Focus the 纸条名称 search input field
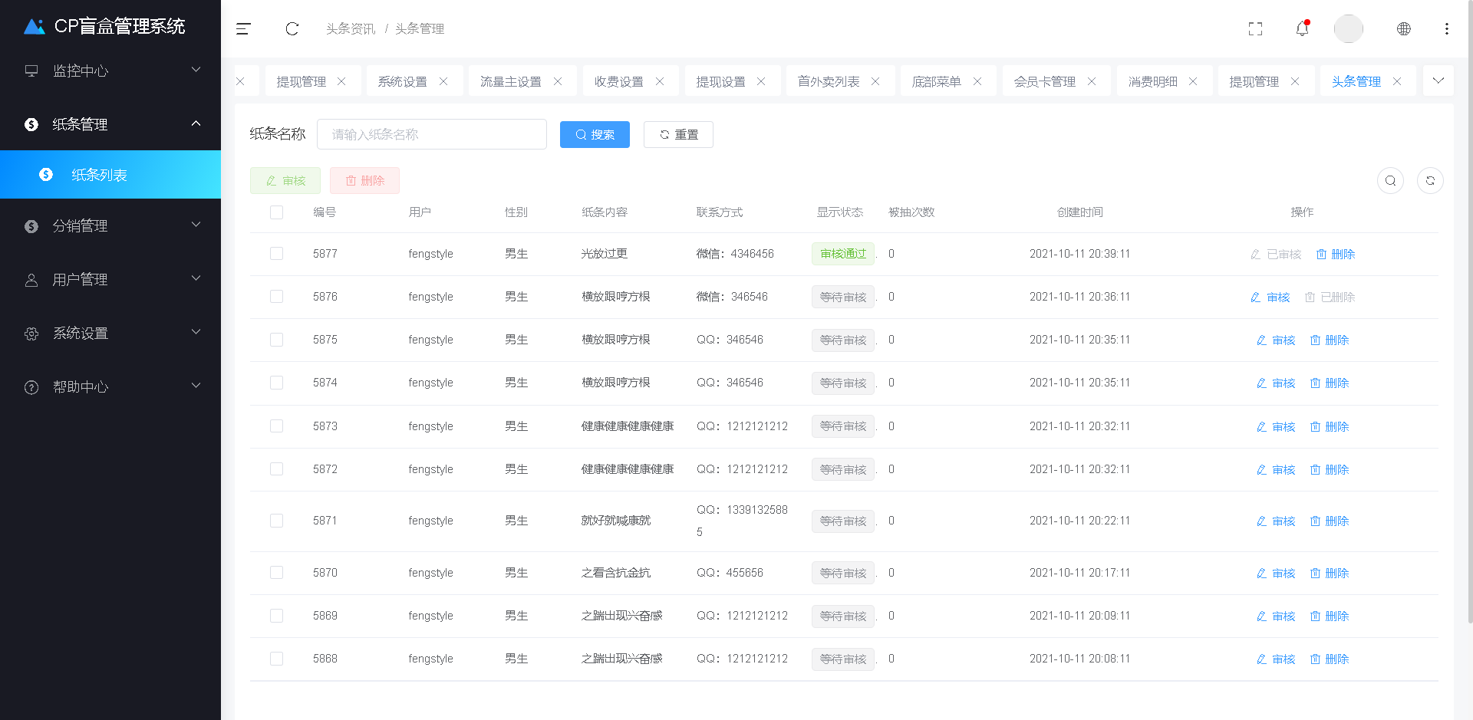 pos(431,135)
